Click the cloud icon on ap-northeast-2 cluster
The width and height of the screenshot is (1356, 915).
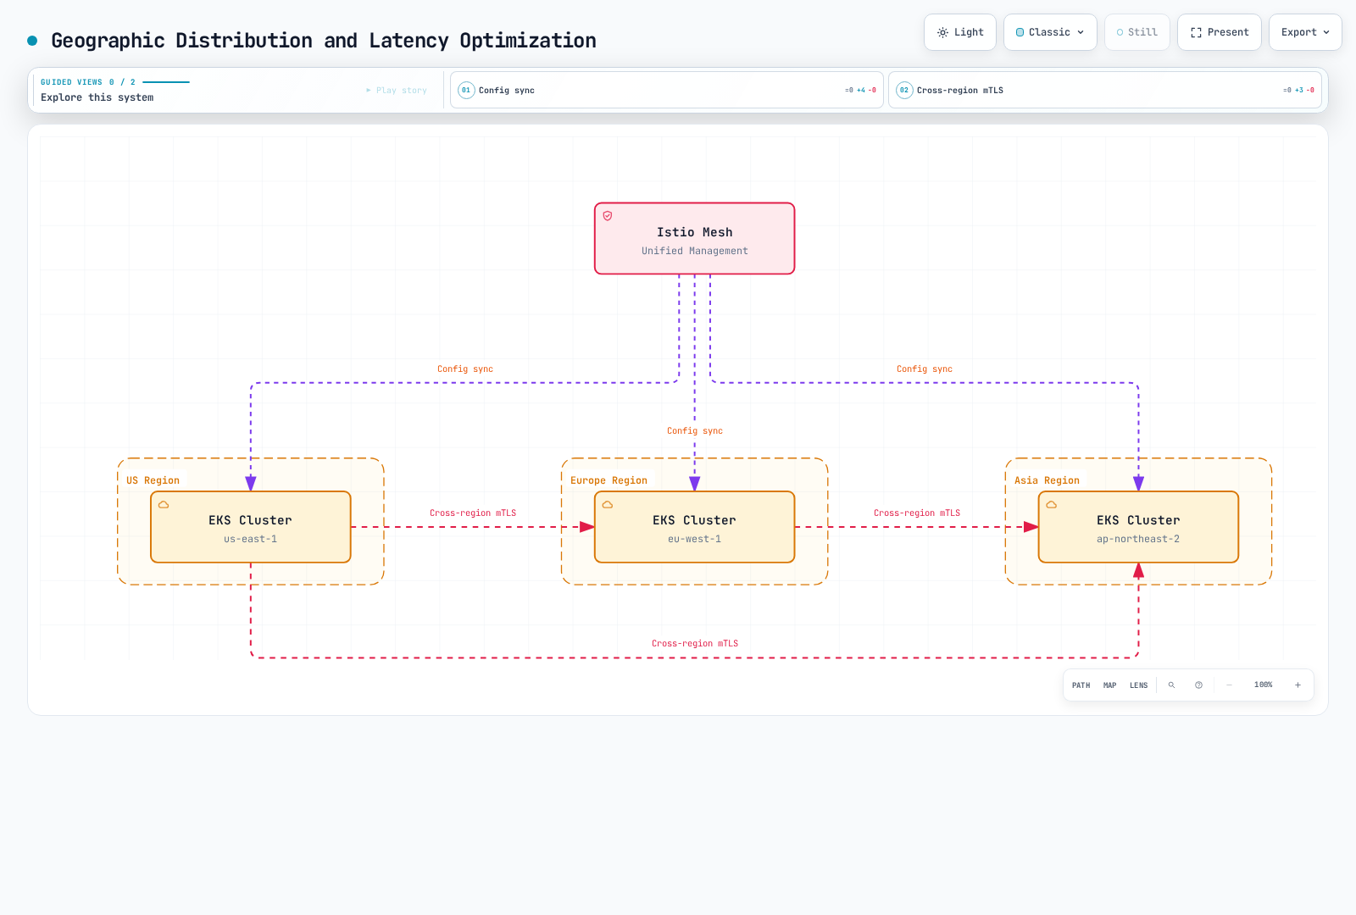1052,505
